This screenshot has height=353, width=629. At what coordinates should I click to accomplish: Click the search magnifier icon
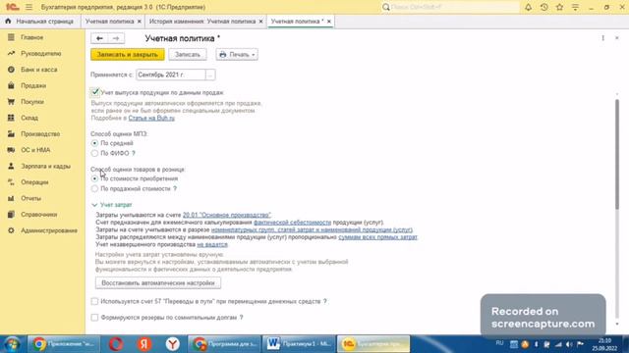coord(386,7)
